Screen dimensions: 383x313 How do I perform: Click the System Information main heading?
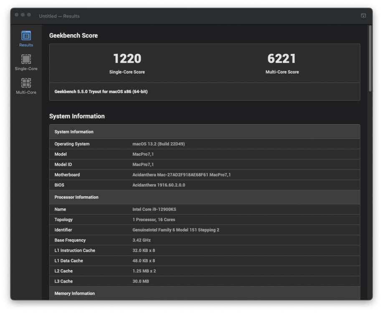[x=77, y=116]
